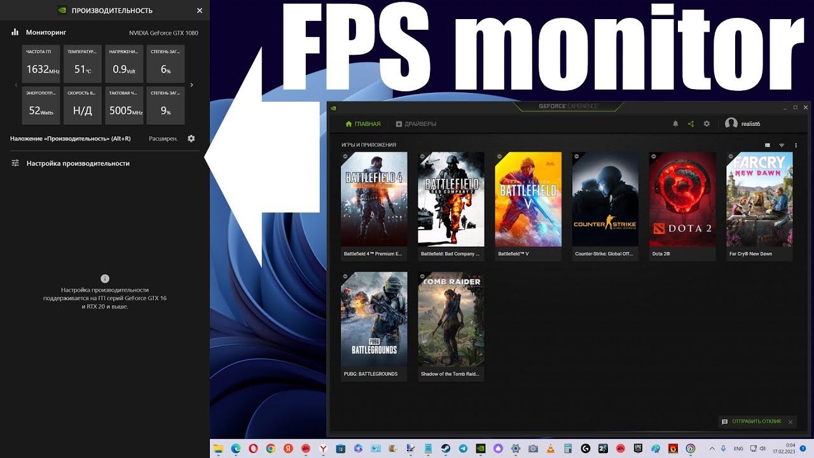Click the GeForce Experience window title logo

(569, 106)
